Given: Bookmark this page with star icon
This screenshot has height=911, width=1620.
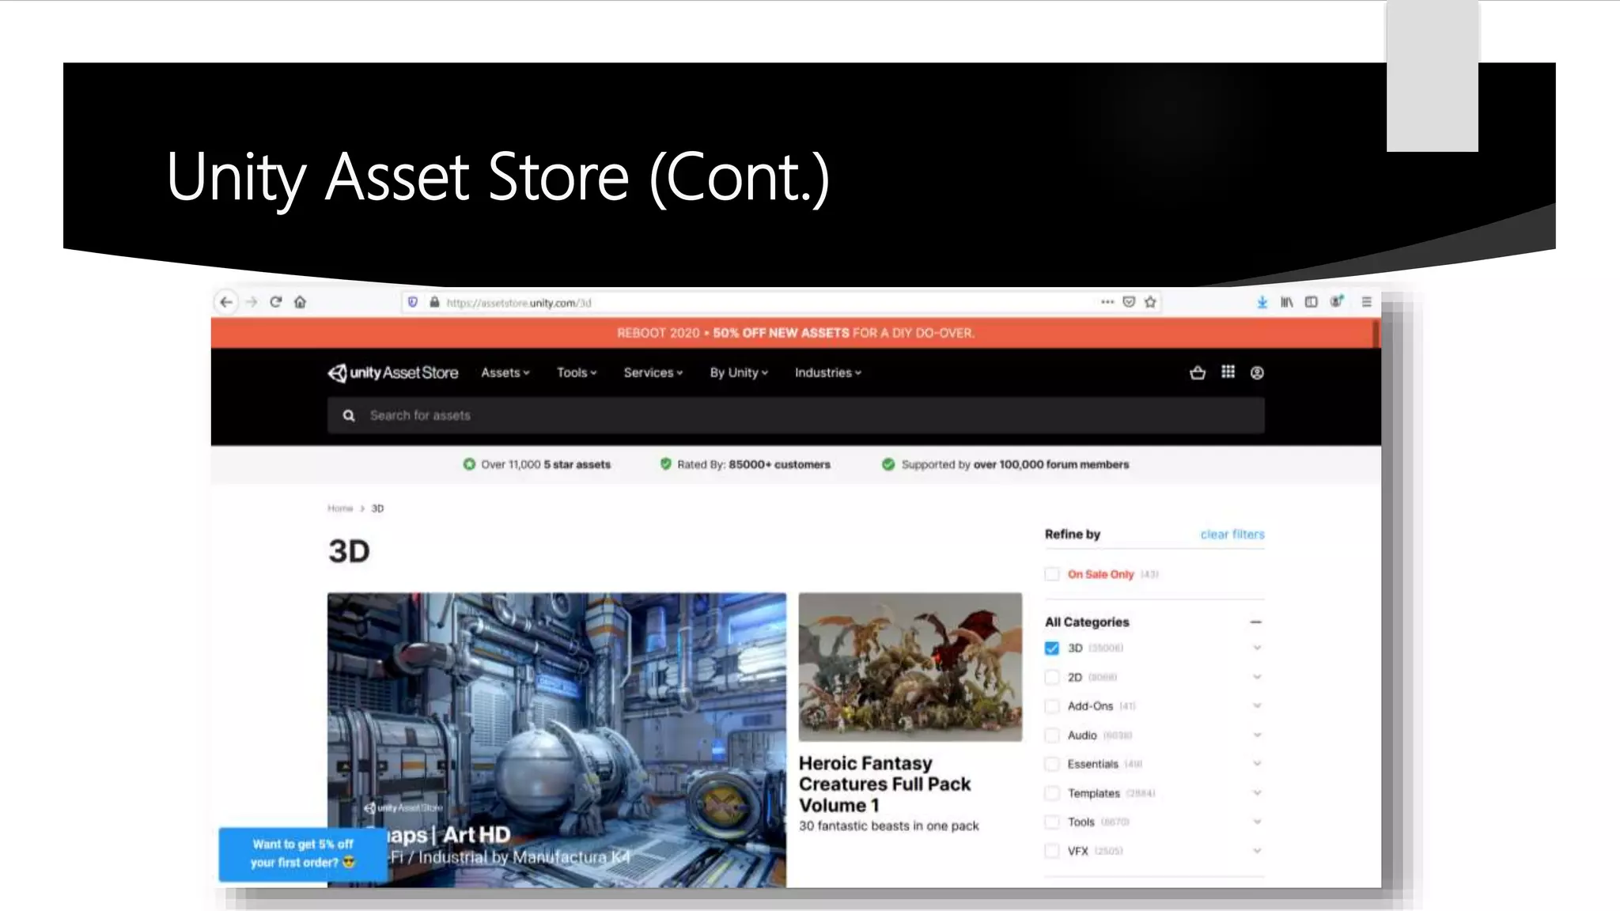Looking at the screenshot, I should pyautogui.click(x=1150, y=302).
